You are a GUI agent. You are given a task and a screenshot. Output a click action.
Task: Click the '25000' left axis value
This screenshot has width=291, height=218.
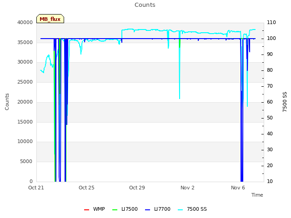point(25,82)
